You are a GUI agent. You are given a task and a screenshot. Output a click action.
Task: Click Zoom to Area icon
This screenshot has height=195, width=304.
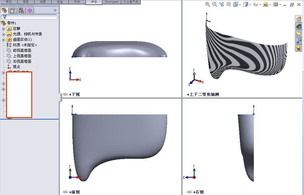214,4
